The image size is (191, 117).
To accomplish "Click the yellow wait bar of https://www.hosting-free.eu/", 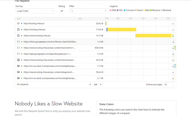I will click(154, 36).
